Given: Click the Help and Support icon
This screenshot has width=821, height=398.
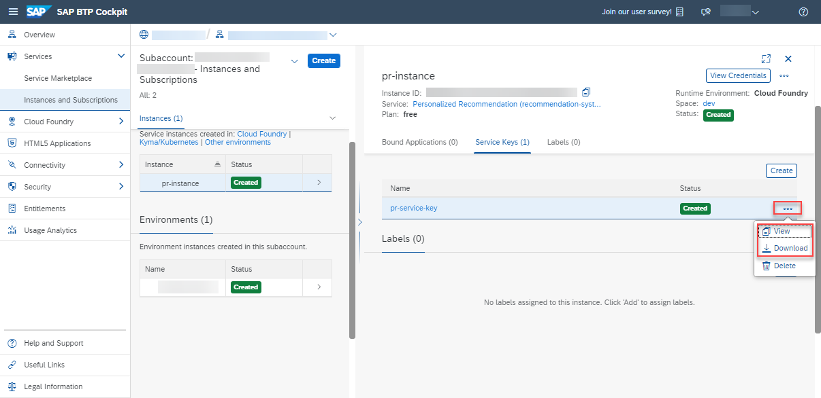Looking at the screenshot, I should [12, 343].
